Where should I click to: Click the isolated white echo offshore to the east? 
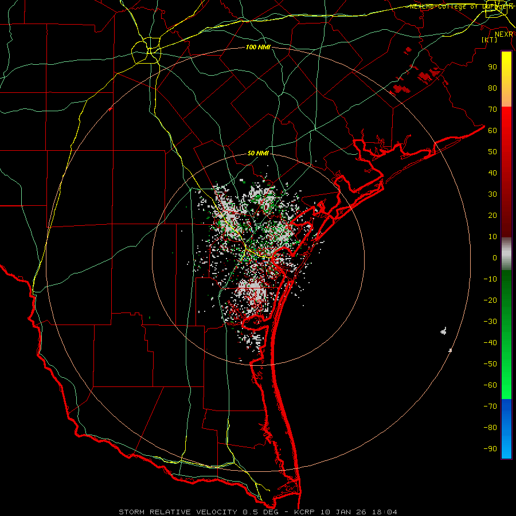pos(444,331)
